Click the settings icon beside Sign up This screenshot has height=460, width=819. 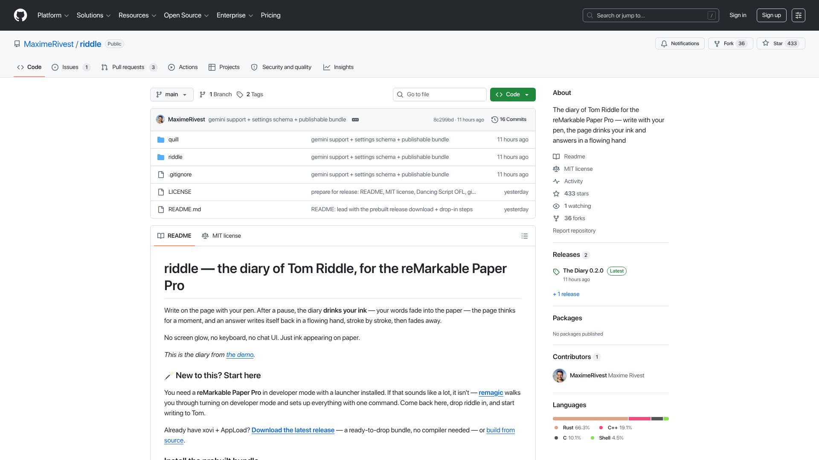[x=799, y=15]
